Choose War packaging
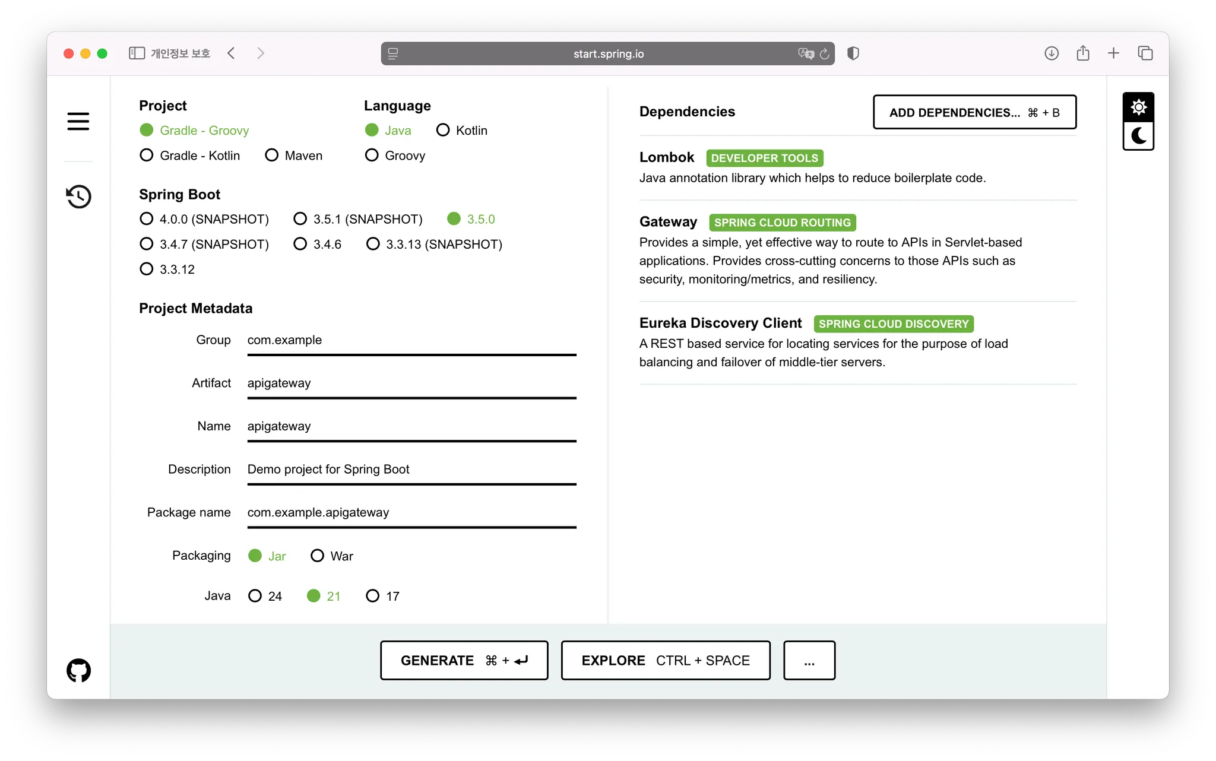 coord(332,556)
